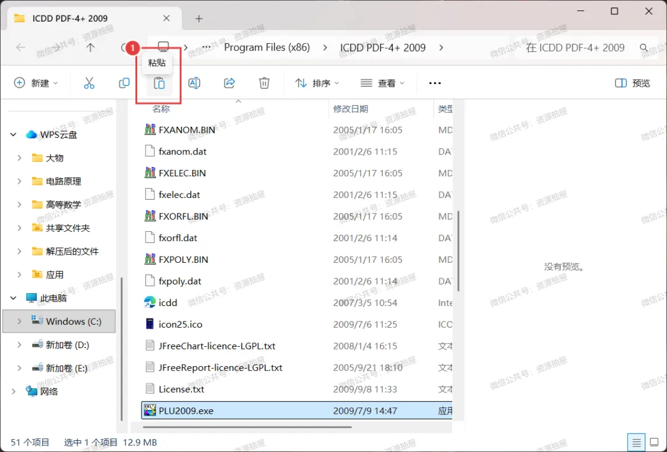Screen dimensions: 667x452
Task: Toggle the 预览 preview pane
Action: point(632,83)
